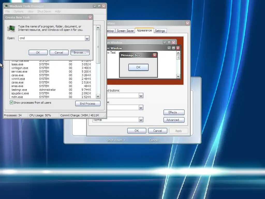This screenshot has width=265, height=199.
Task: Click Cancel in Display Properties
Action: pos(158,131)
